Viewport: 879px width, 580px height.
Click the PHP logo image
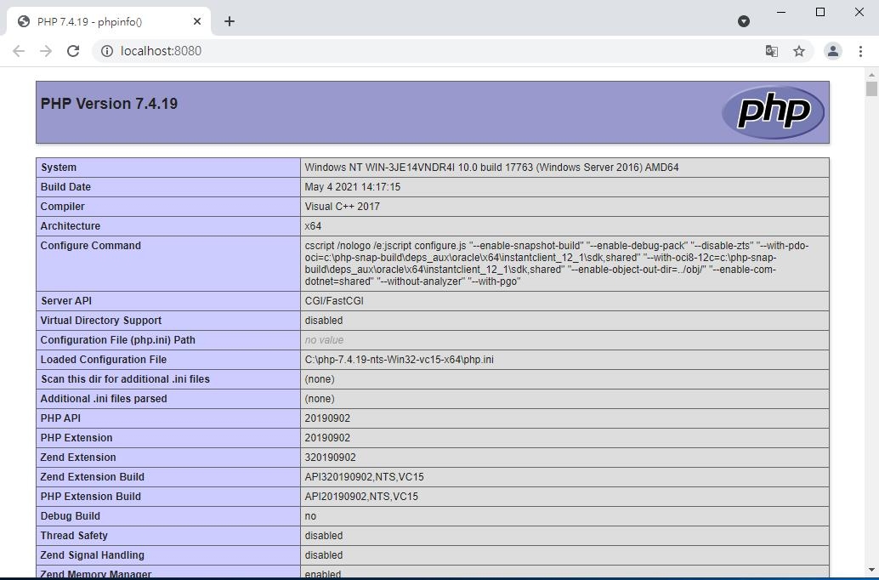(772, 111)
